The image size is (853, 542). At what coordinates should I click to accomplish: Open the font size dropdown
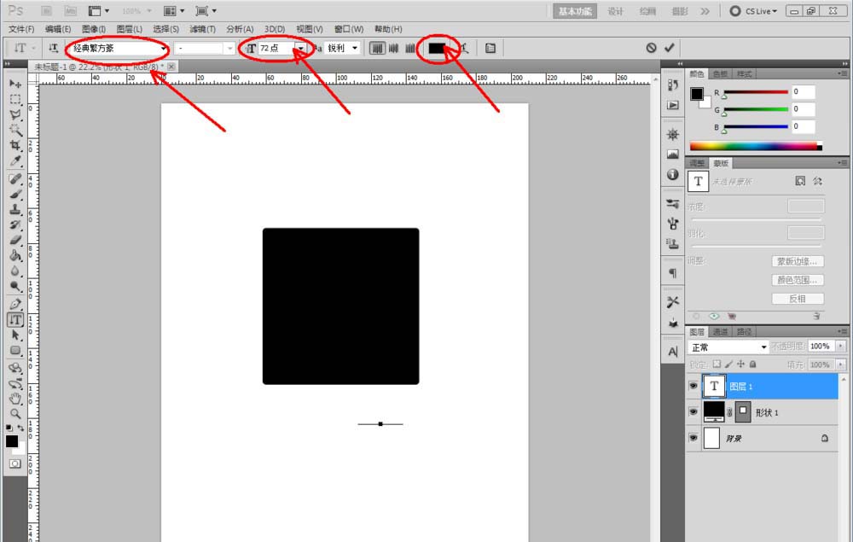(300, 48)
